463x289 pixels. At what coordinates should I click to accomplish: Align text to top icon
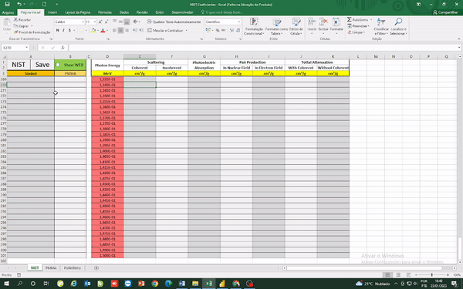114,22
